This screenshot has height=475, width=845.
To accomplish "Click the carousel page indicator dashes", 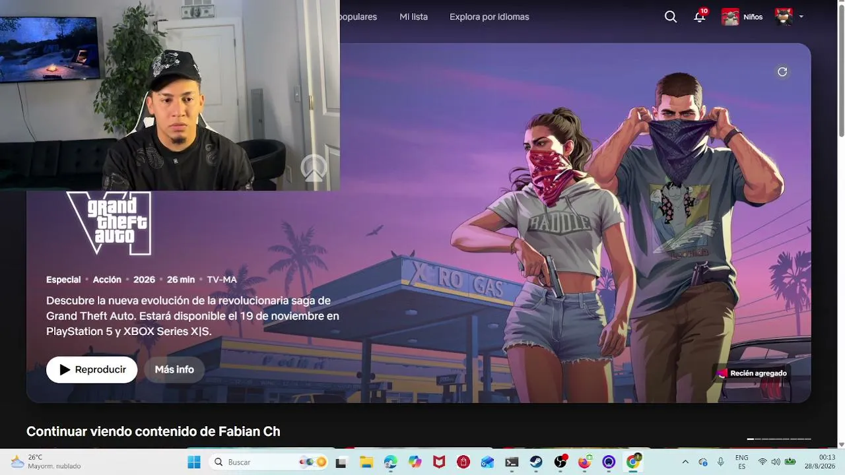I will click(x=779, y=439).
